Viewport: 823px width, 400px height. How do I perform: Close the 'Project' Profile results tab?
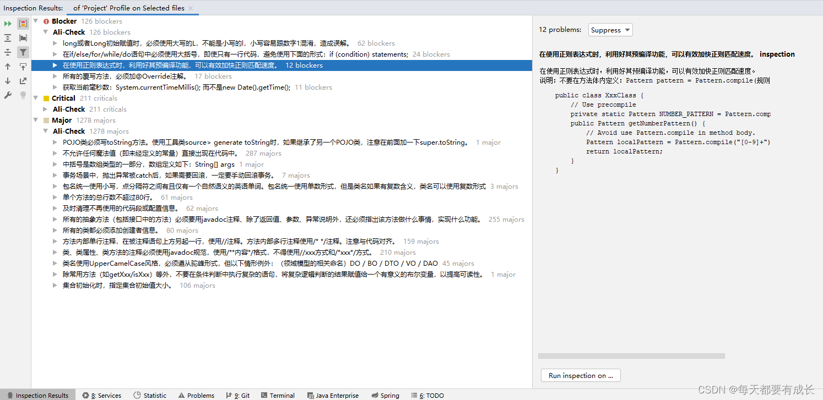191,8
